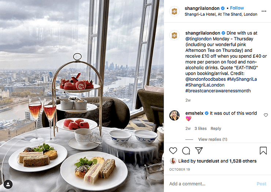Screen dimensions: 271x192
Task: Open comment bubble icon under post
Action: point(186,151)
